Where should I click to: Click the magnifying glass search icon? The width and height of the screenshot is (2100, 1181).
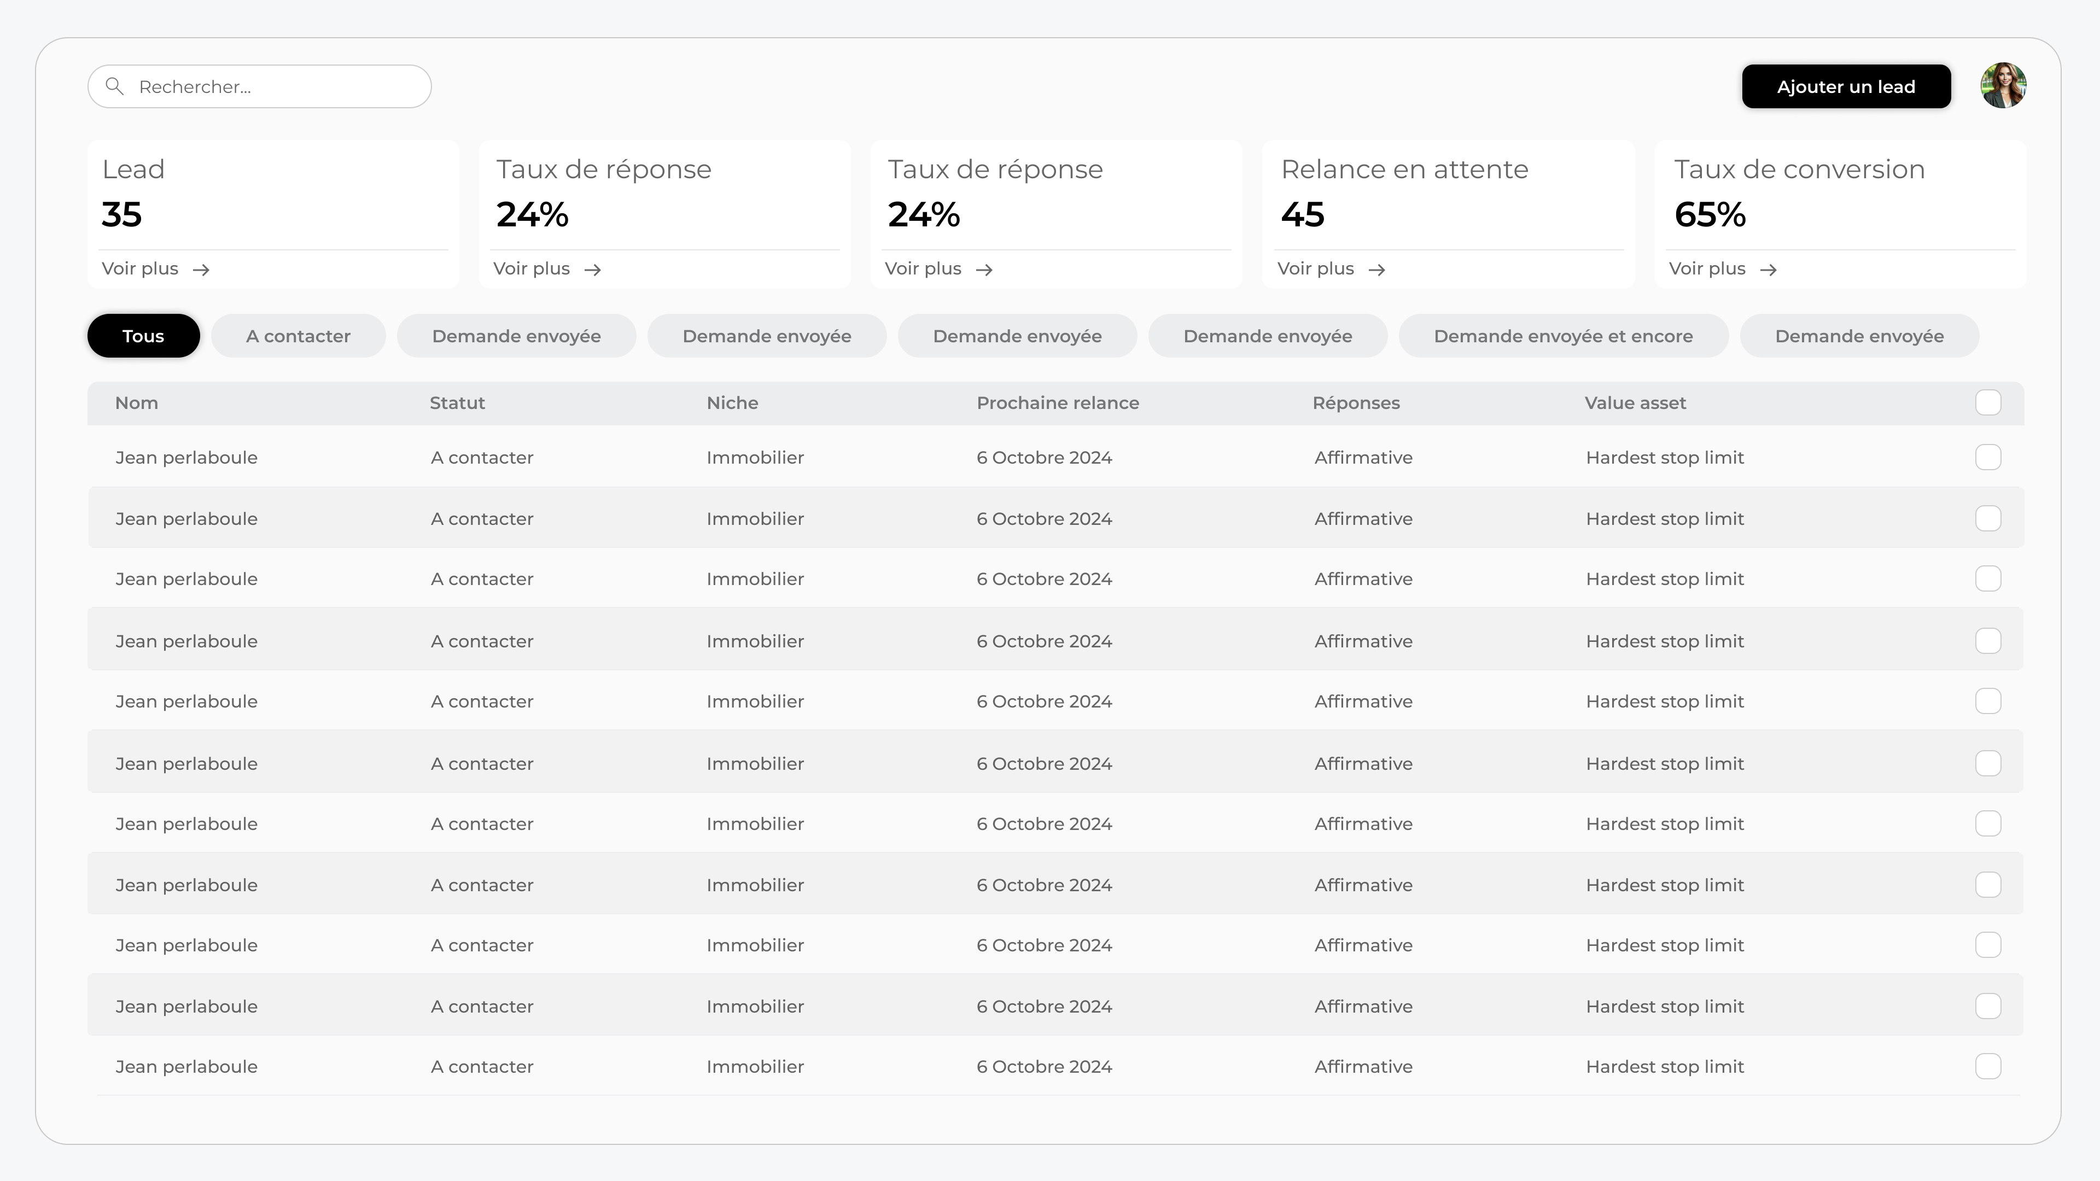(115, 86)
